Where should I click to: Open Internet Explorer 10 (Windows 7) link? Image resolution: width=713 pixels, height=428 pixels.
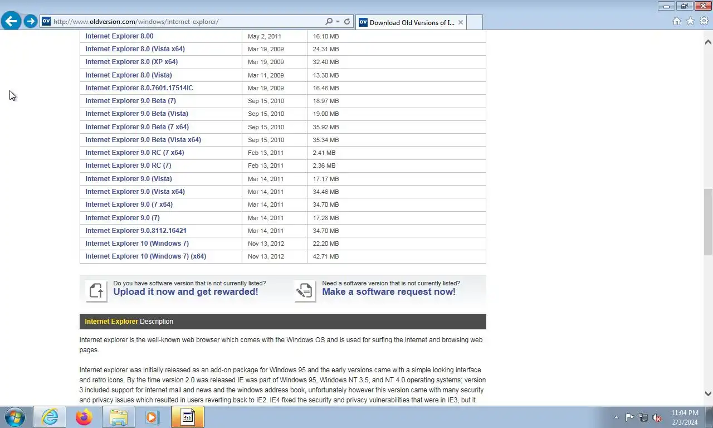point(137,244)
